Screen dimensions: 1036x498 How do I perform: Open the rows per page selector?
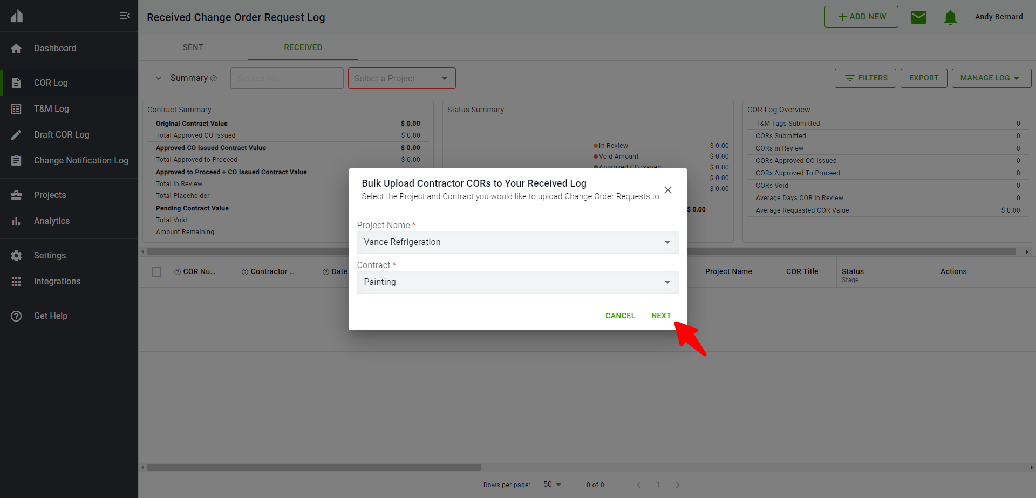coord(552,485)
